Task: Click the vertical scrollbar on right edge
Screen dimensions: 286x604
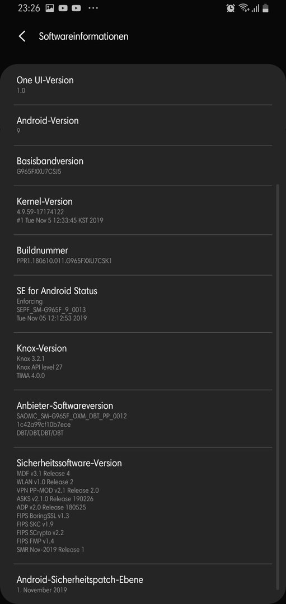Action: [x=277, y=386]
